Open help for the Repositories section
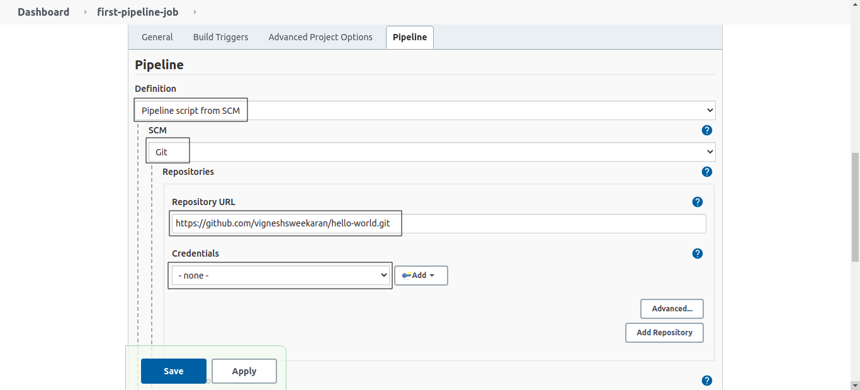860x390 pixels. 706,172
